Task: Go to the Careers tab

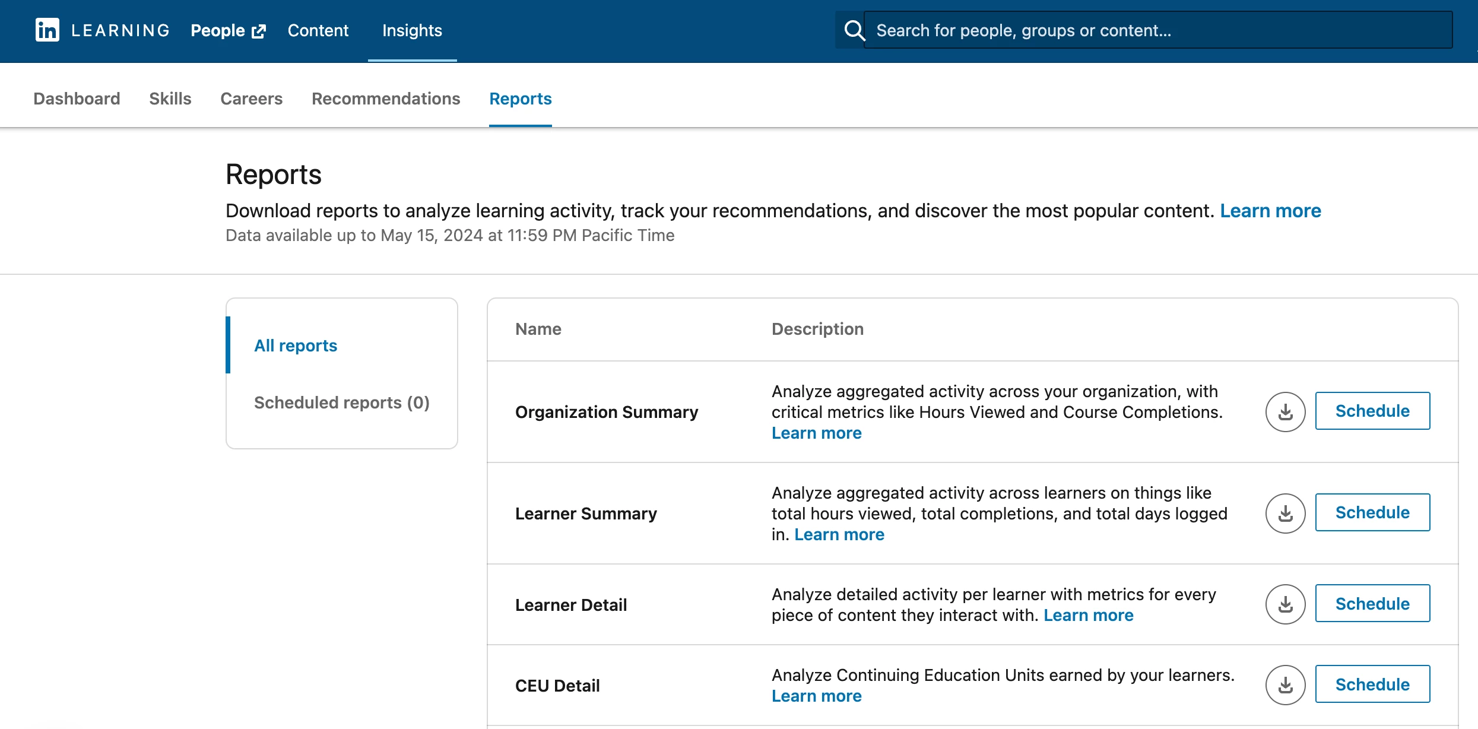Action: click(251, 99)
